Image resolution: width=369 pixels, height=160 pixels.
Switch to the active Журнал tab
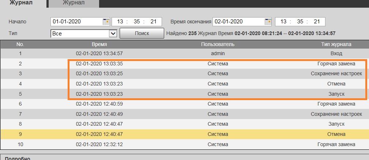click(x=21, y=3)
